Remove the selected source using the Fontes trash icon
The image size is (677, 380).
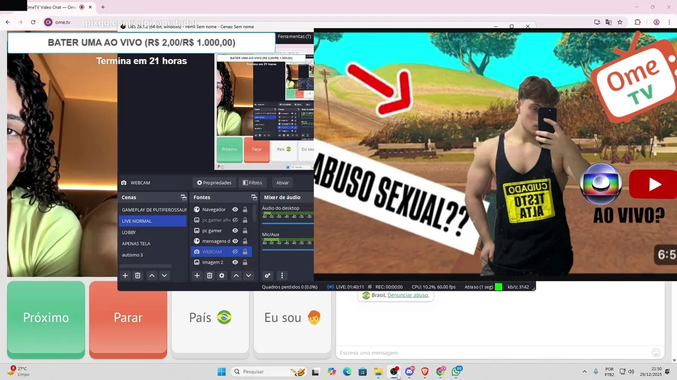(209, 275)
